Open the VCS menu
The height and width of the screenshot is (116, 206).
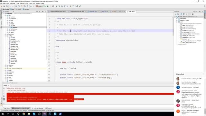[x=34, y=4]
